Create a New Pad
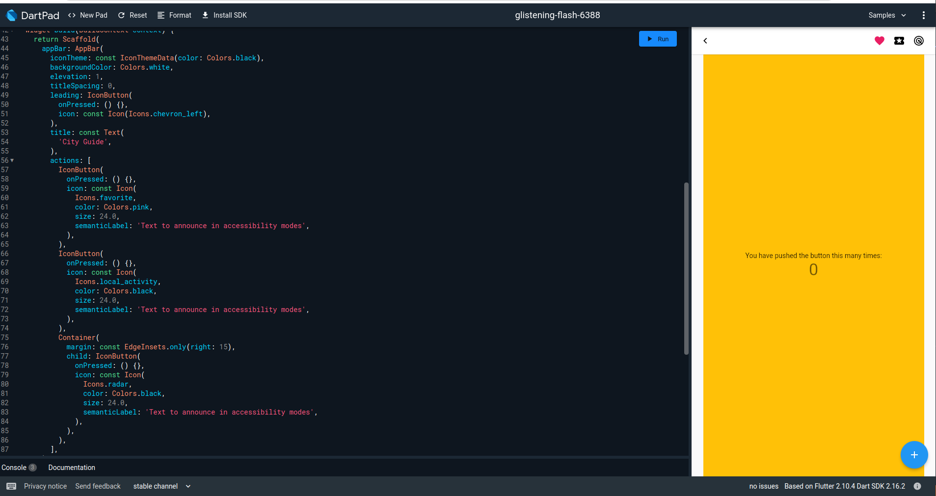The width and height of the screenshot is (936, 496). coord(87,15)
